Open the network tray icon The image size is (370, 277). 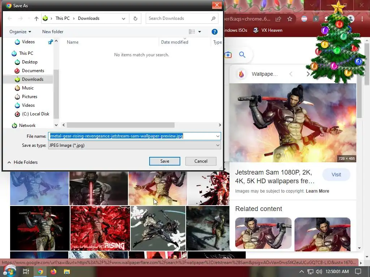click(310, 272)
